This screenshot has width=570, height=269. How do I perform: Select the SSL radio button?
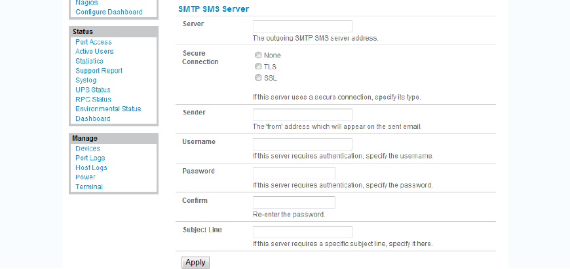pyautogui.click(x=258, y=78)
